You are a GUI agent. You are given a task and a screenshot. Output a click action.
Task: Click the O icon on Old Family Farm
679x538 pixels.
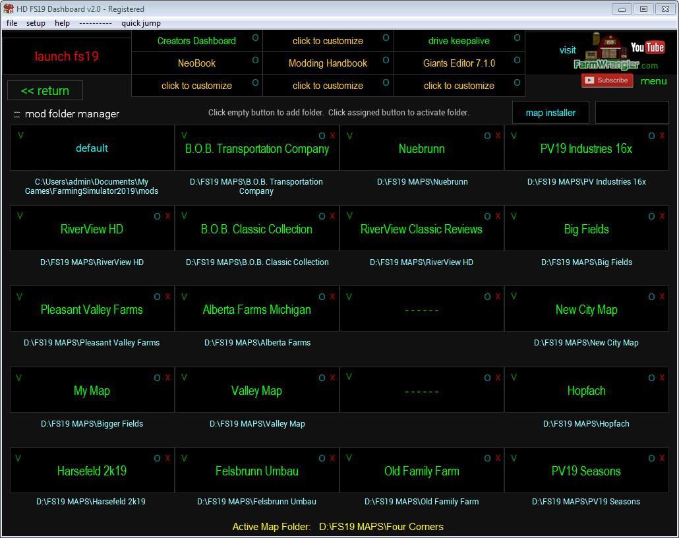click(487, 458)
